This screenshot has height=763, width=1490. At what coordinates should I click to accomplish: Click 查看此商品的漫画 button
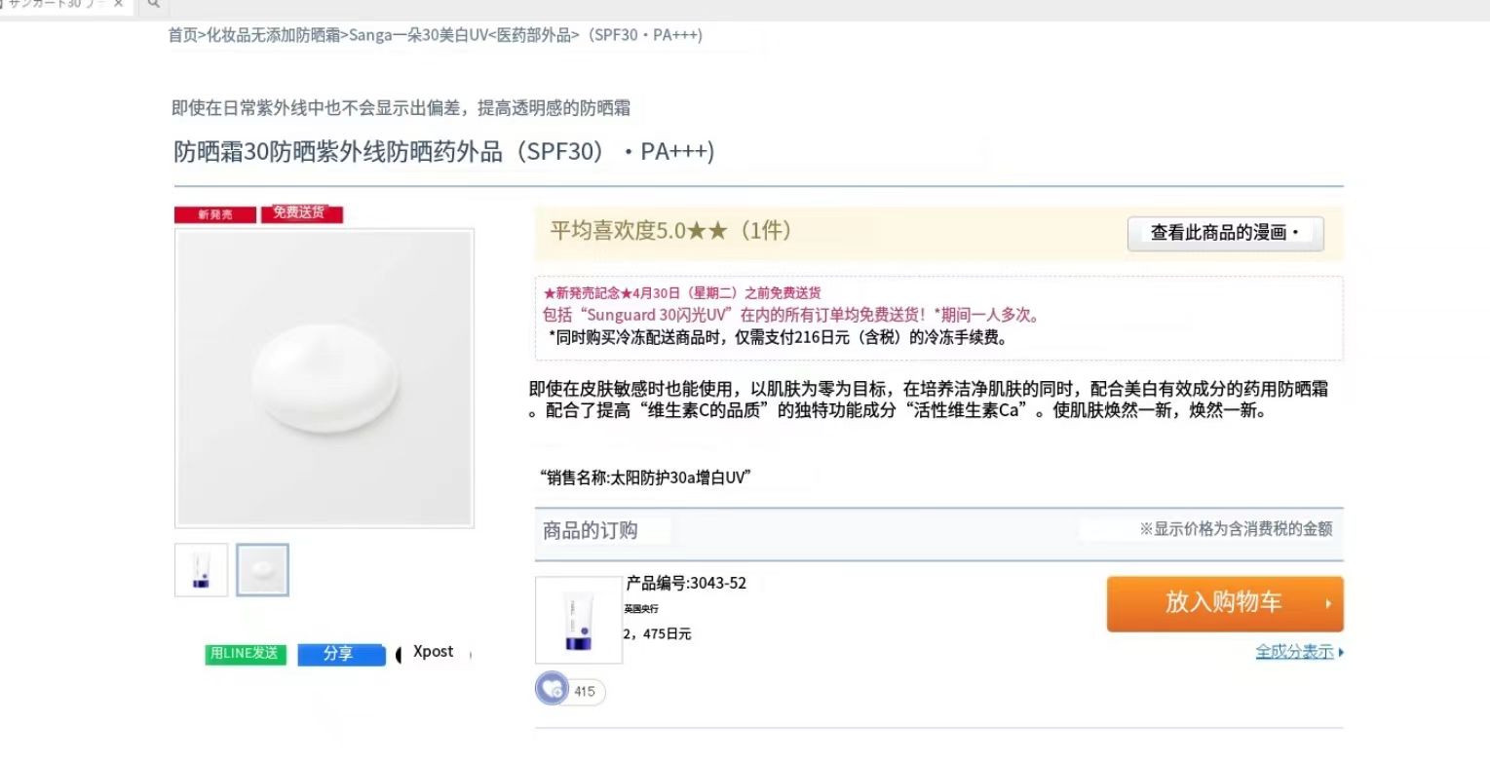(1225, 234)
